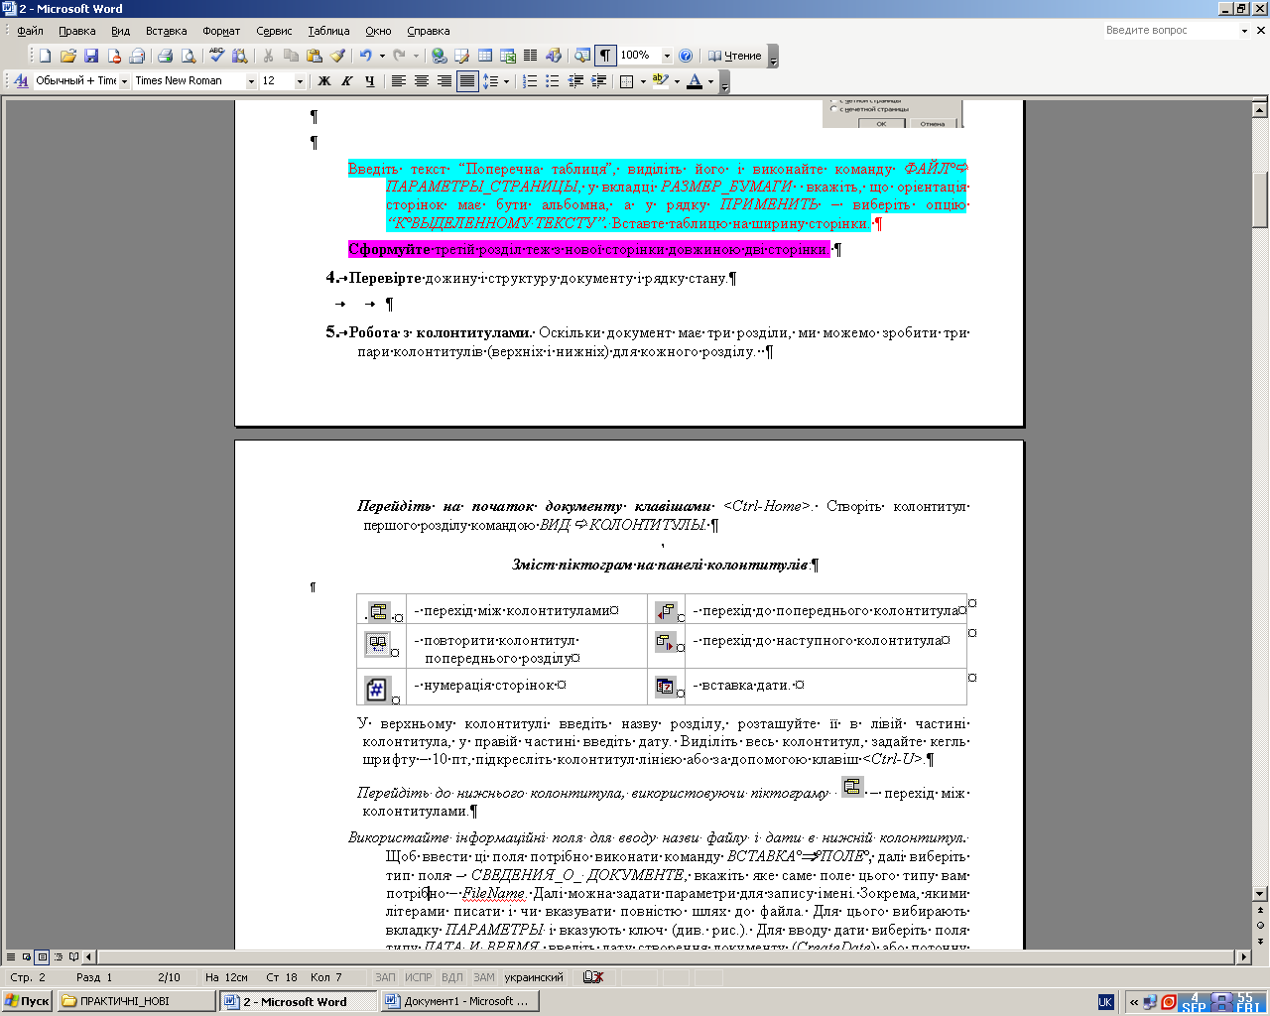Viewport: 1270px width, 1016px height.
Task: Toggle italic К formatting
Action: 346,80
